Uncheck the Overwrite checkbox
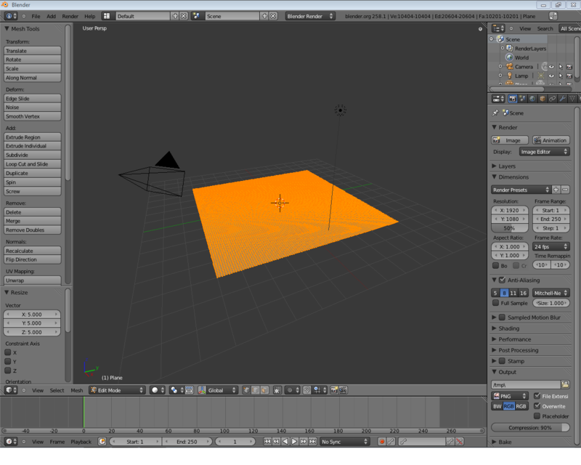The width and height of the screenshot is (581, 465). click(537, 406)
